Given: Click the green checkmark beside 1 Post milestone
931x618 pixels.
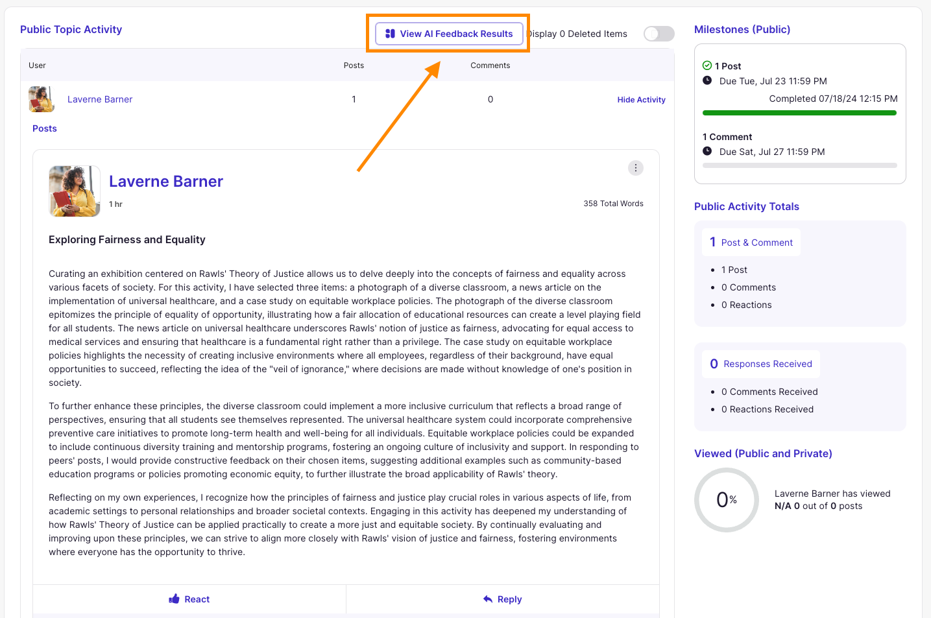Looking at the screenshot, I should pos(707,65).
